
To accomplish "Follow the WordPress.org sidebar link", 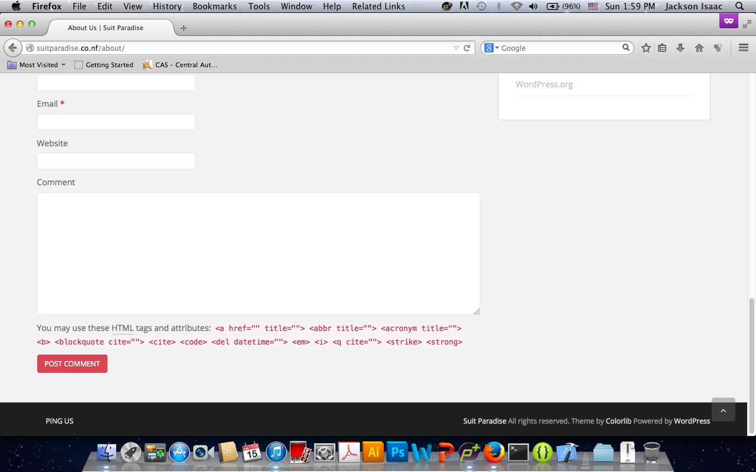I will (x=544, y=84).
